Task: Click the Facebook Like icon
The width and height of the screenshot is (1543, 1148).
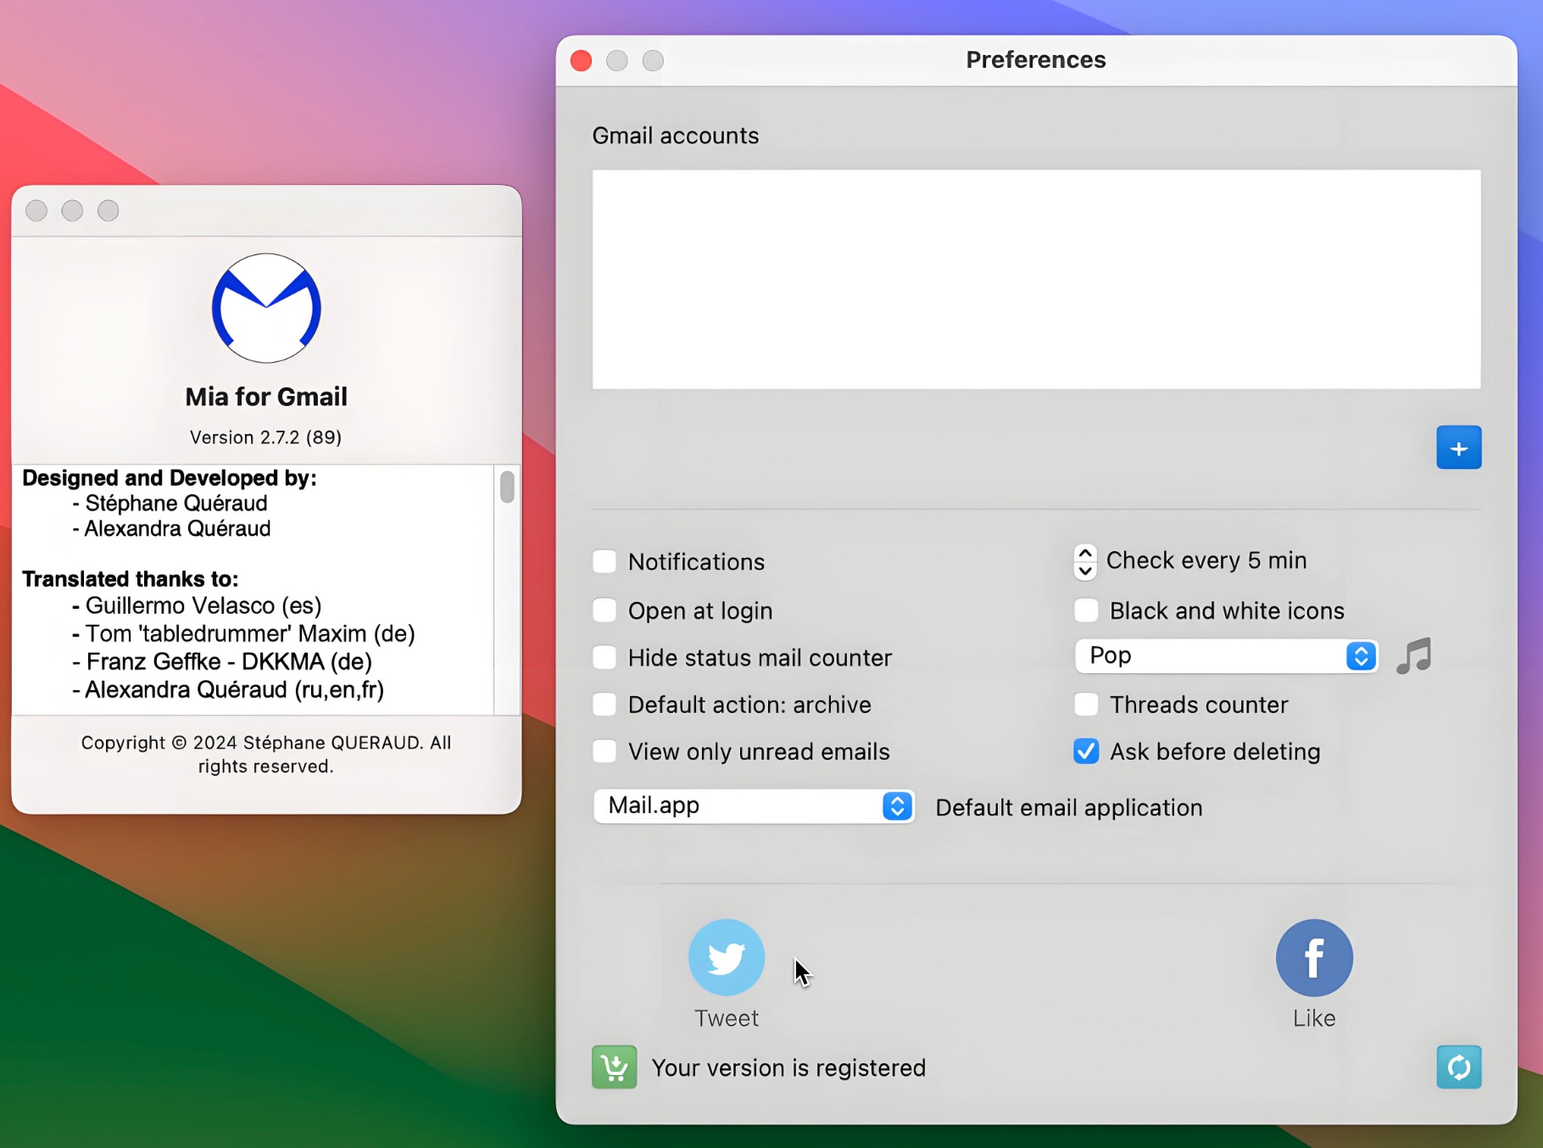Action: pyautogui.click(x=1314, y=957)
